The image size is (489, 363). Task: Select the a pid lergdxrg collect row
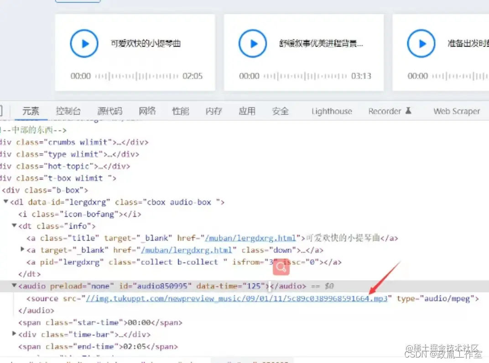pos(184,262)
